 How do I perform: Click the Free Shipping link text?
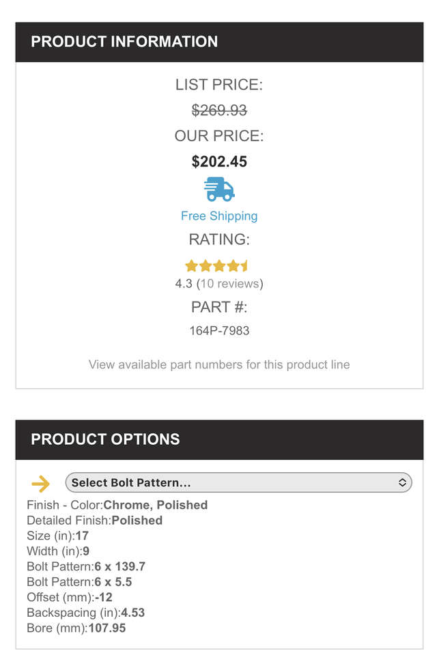click(x=219, y=216)
